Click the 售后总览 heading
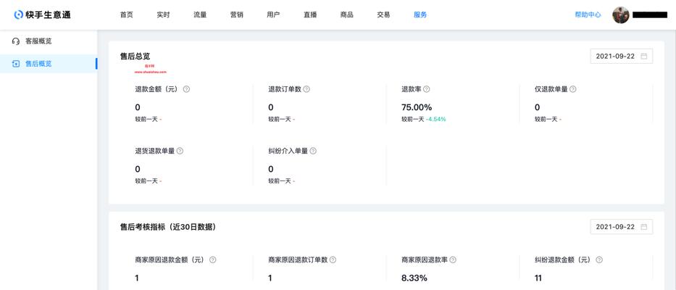The width and height of the screenshot is (676, 290). click(135, 56)
